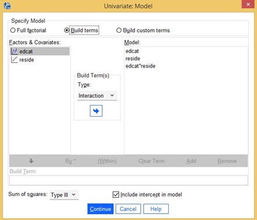Viewport: 257px width, 220px height.
Task: Click the blue arrow build-term button
Action: coord(96,111)
